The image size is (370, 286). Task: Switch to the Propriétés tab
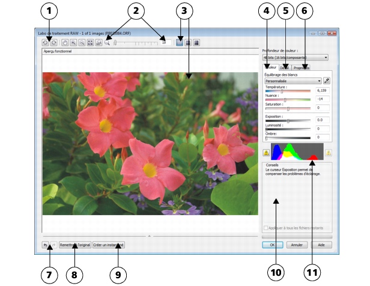click(301, 68)
